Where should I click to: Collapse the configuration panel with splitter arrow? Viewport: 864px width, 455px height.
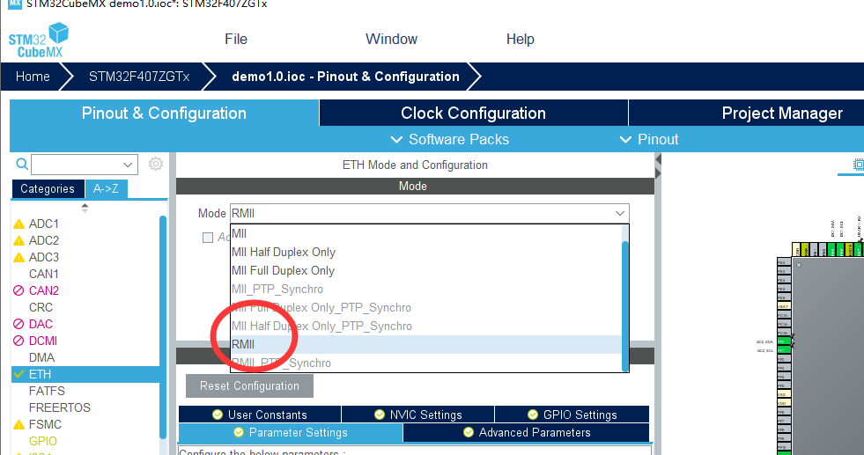pyautogui.click(x=658, y=160)
